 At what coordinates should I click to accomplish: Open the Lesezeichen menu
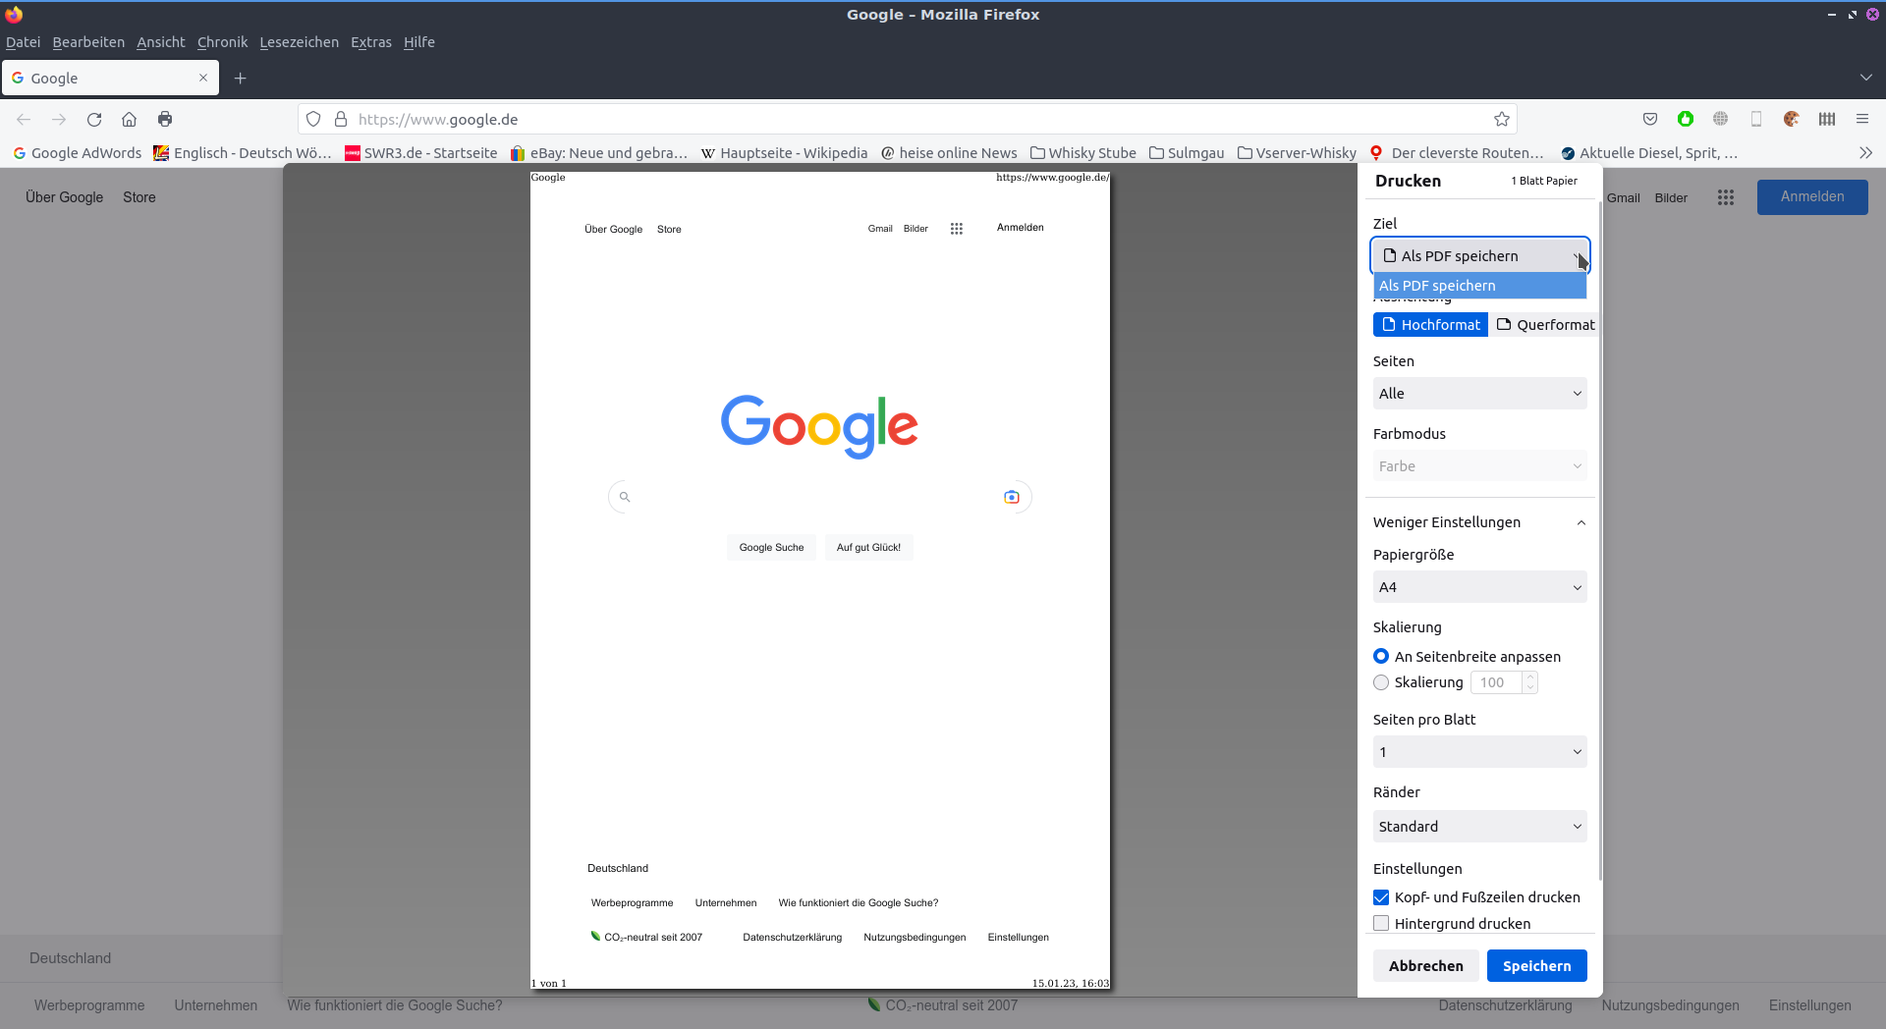[x=299, y=42]
